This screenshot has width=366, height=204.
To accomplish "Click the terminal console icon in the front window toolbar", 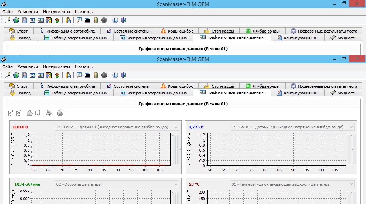I will 87,75.
